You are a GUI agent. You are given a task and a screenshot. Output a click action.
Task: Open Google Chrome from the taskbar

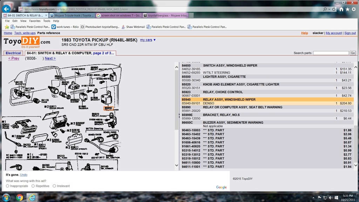point(20,197)
